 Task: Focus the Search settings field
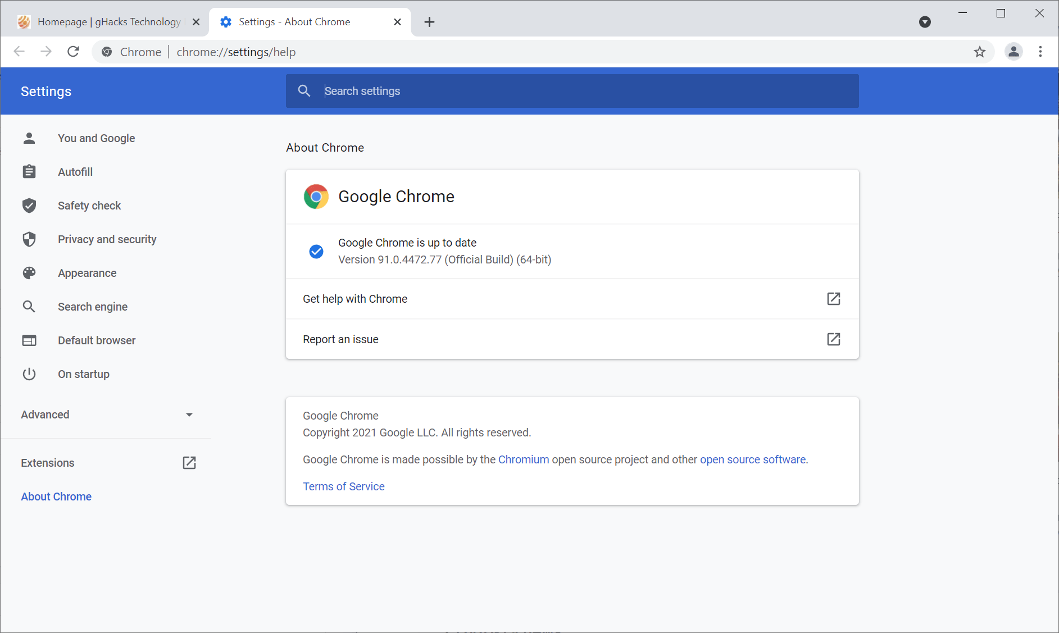pos(572,91)
